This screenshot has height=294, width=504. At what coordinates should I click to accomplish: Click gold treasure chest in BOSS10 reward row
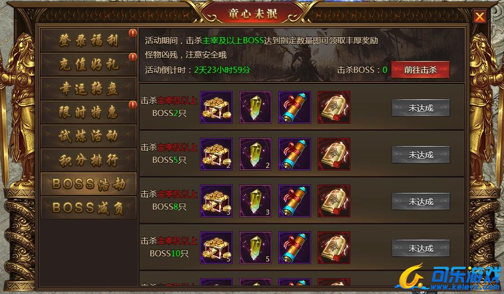point(216,248)
